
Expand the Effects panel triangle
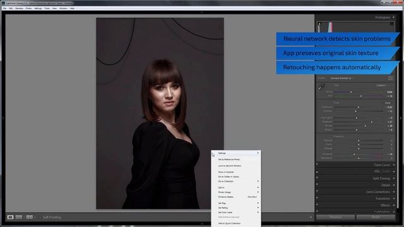point(393,205)
